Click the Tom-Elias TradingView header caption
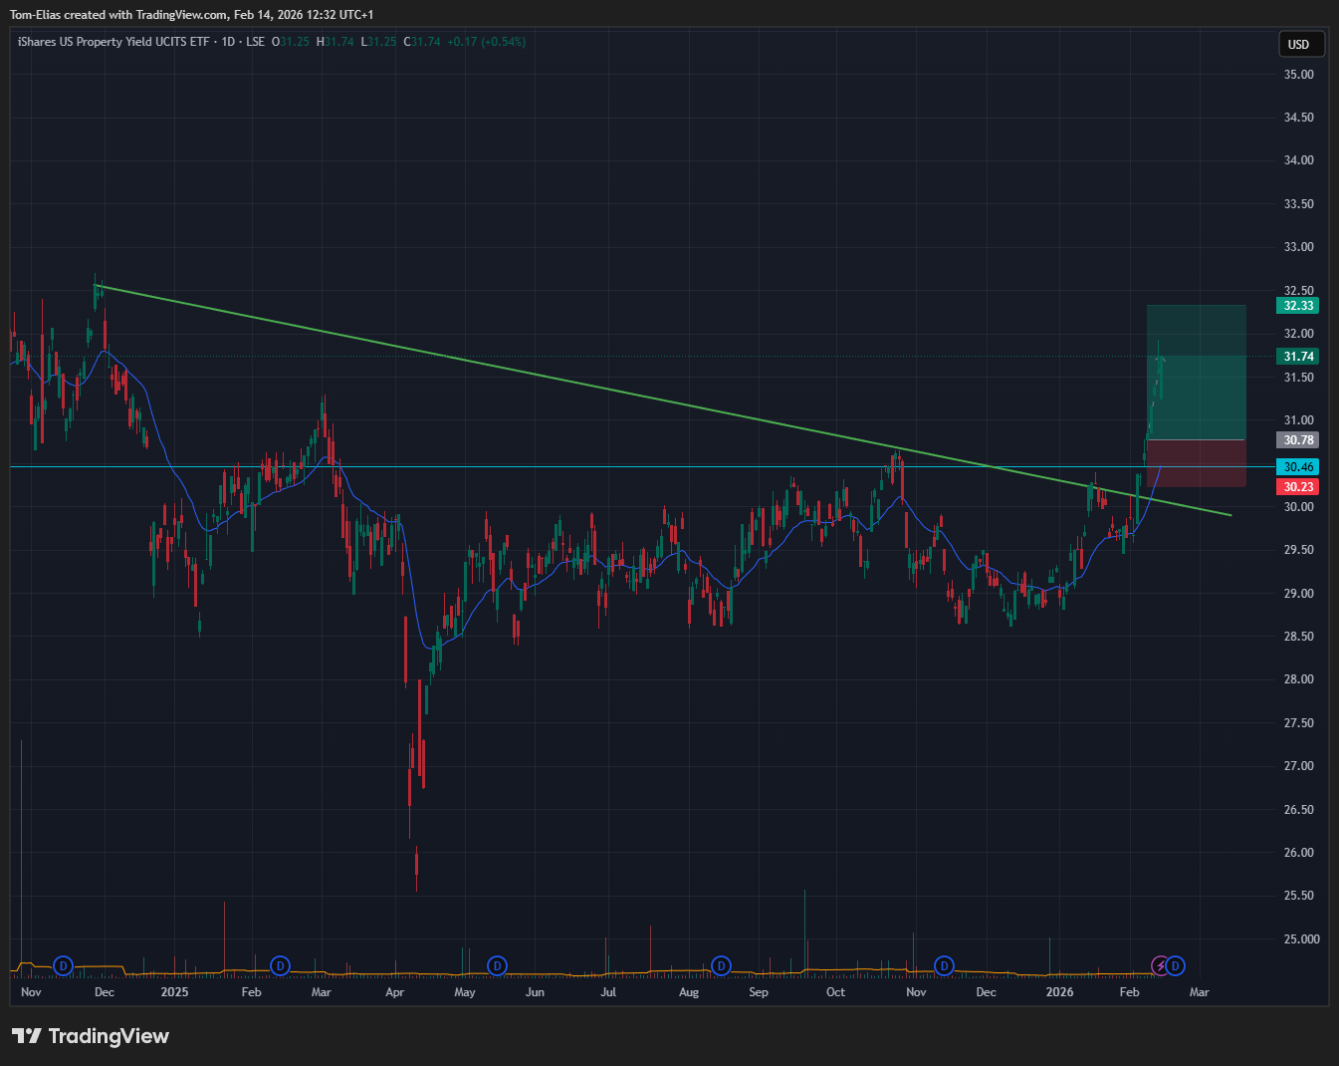The image size is (1339, 1066). click(192, 15)
